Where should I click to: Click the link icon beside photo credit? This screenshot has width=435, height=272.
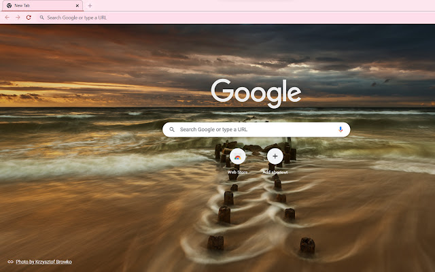[x=11, y=262]
